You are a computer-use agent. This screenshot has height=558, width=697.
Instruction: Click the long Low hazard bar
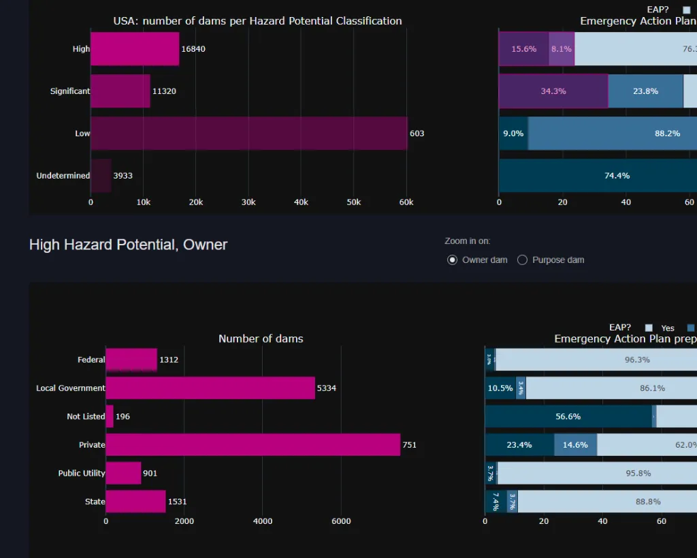tap(248, 134)
